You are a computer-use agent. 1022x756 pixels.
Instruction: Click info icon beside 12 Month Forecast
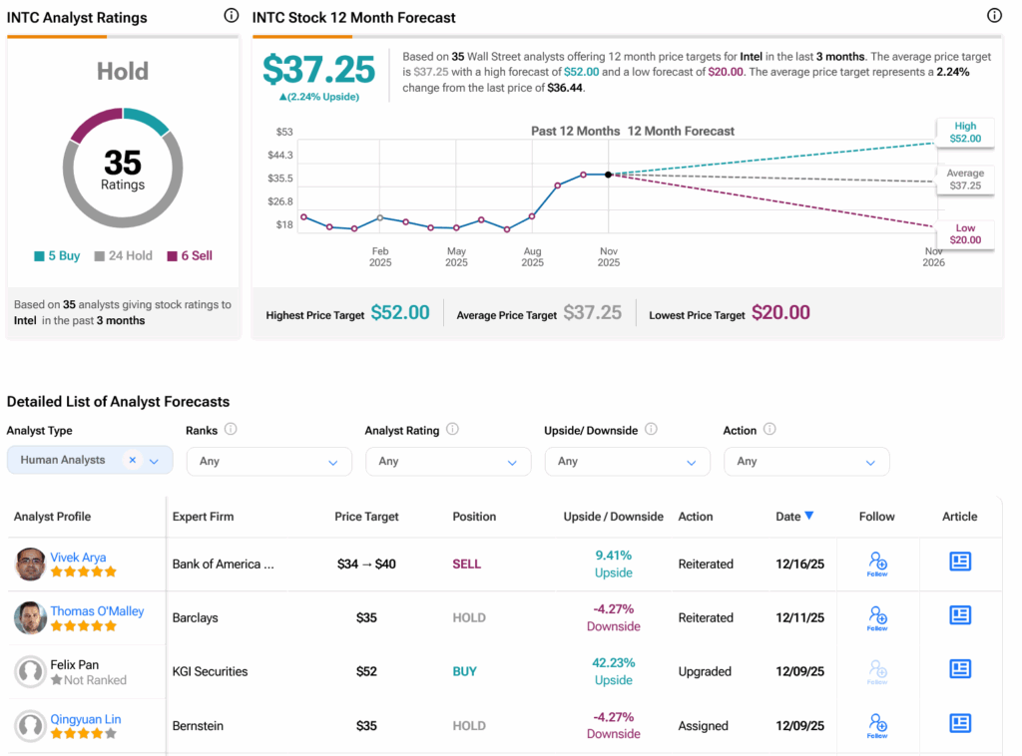tap(994, 16)
